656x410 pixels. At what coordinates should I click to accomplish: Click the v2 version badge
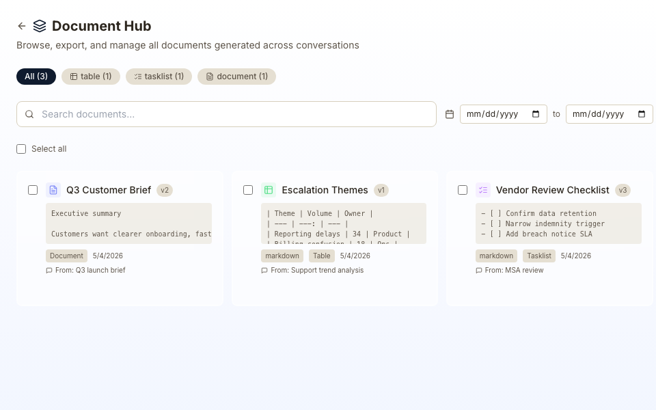165,191
